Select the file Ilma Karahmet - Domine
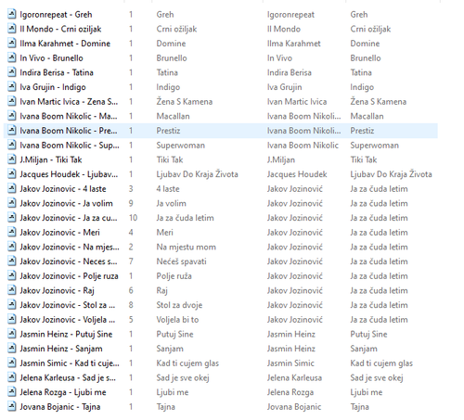This screenshot has height=420, width=464. (65, 44)
